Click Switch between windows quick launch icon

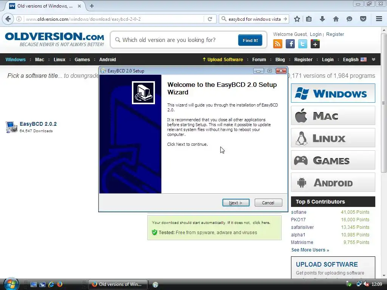pyautogui.click(x=42, y=284)
